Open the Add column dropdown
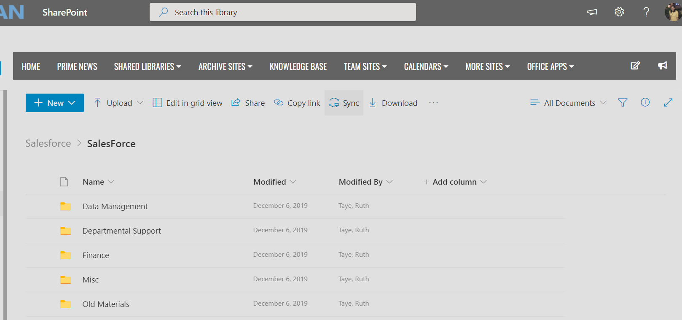 (x=455, y=182)
